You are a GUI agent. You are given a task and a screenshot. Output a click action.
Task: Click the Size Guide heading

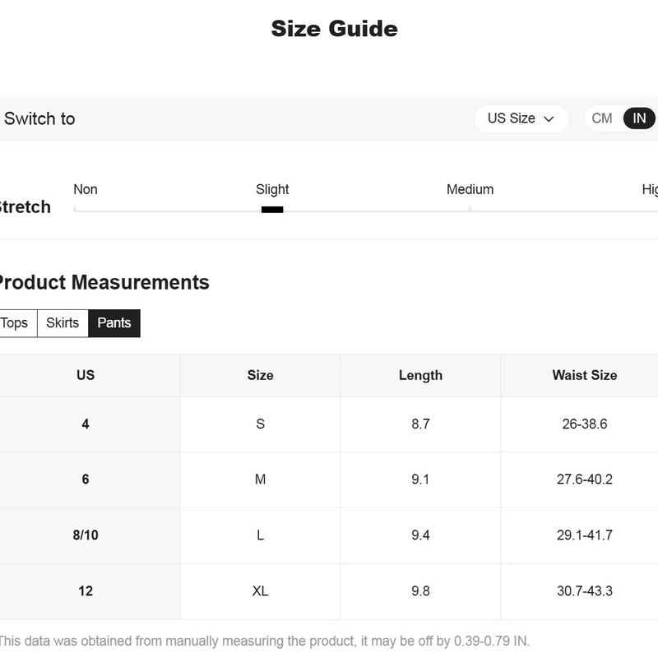(x=335, y=29)
